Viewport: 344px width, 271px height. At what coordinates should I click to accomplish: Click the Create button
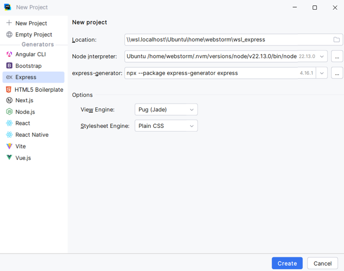pyautogui.click(x=287, y=263)
